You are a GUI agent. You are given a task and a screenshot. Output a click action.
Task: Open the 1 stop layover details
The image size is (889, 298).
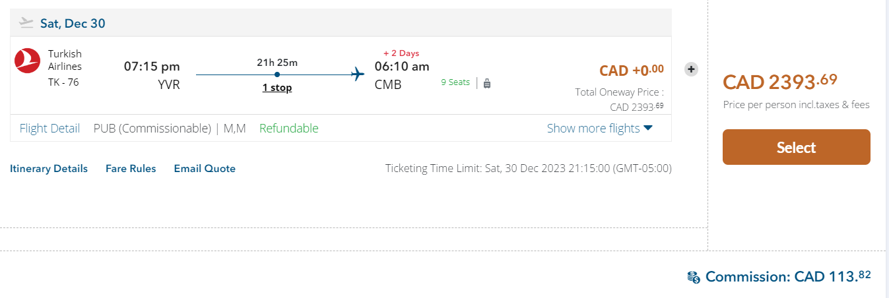(x=277, y=88)
